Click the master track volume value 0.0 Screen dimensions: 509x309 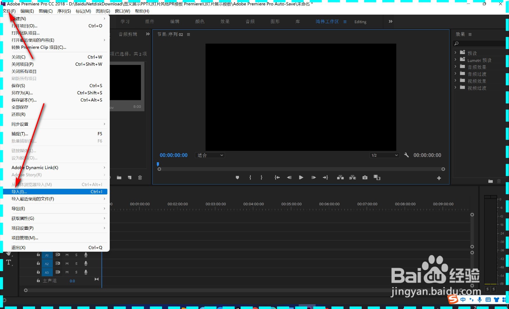[72, 281]
